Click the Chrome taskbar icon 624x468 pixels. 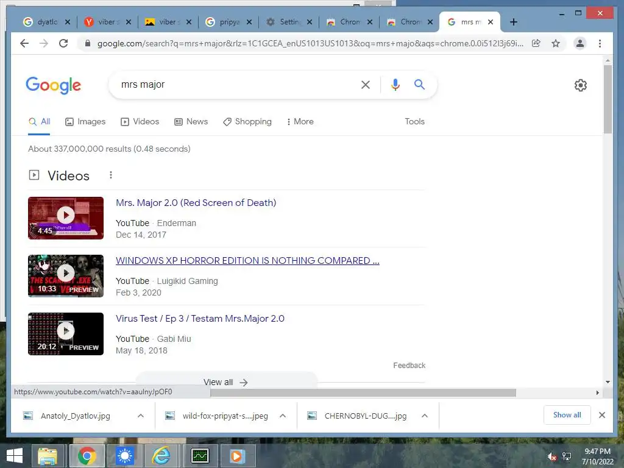[87, 456]
